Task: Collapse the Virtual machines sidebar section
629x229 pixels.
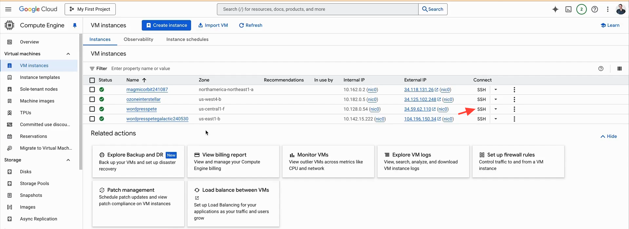Action: pos(68,54)
